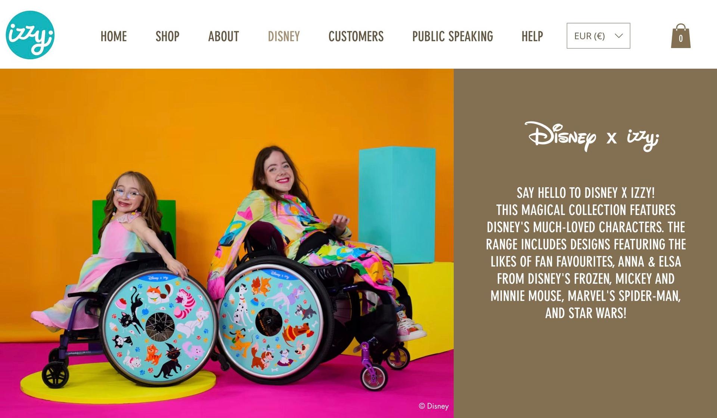Image resolution: width=717 pixels, height=418 pixels.
Task: Go to the SHOP page
Action: tap(167, 36)
